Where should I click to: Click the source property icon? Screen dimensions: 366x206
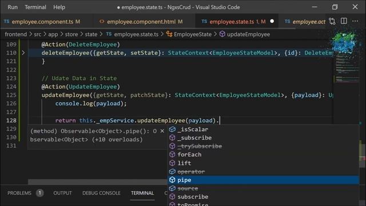click(172, 188)
